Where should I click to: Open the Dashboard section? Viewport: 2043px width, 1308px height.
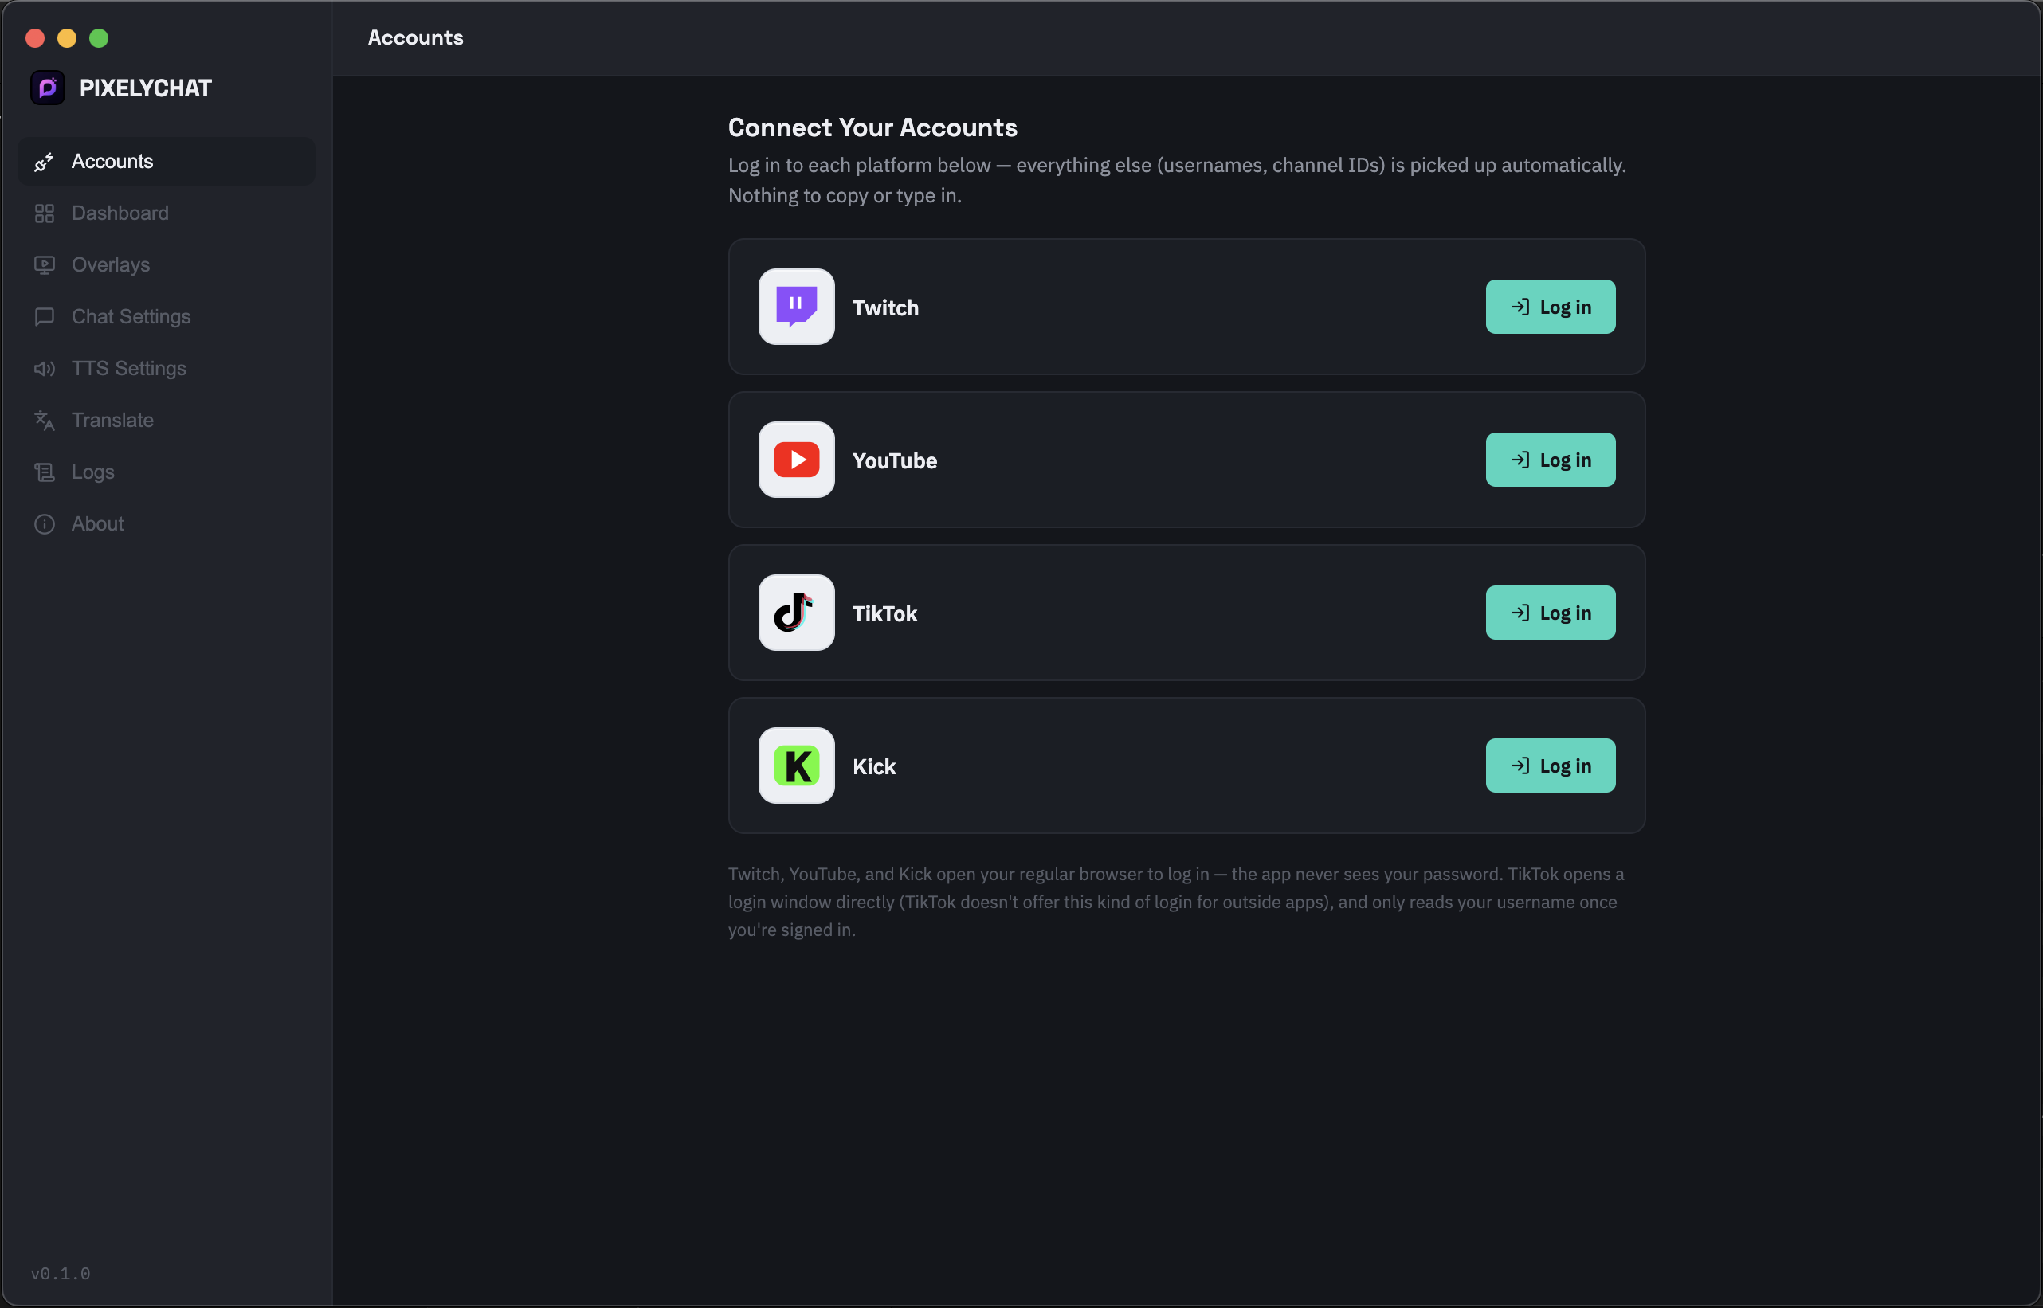(167, 213)
